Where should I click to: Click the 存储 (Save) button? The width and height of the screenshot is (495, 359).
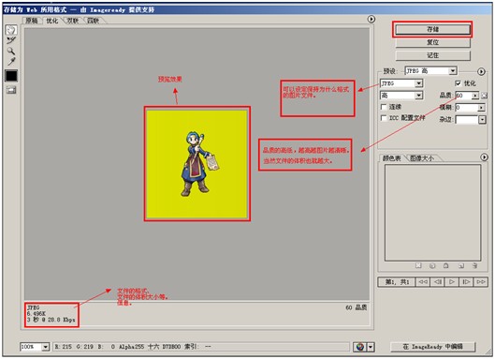coord(432,29)
